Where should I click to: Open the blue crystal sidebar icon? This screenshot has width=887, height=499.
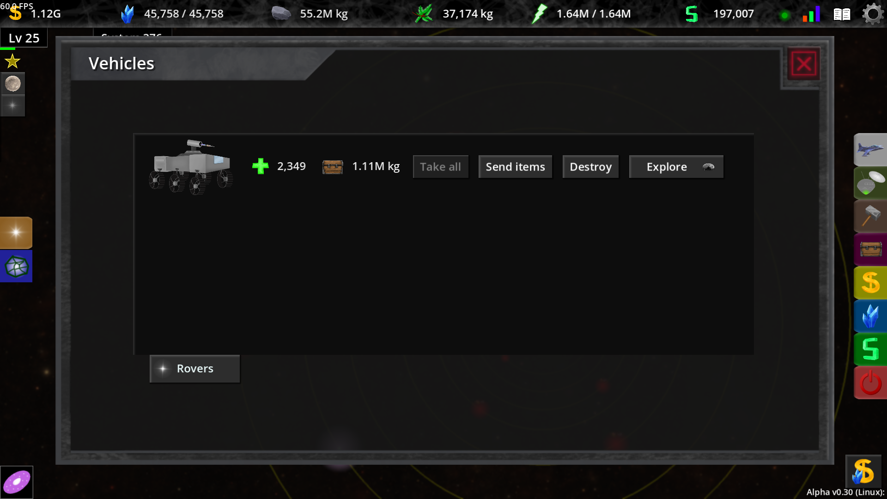pyautogui.click(x=870, y=316)
